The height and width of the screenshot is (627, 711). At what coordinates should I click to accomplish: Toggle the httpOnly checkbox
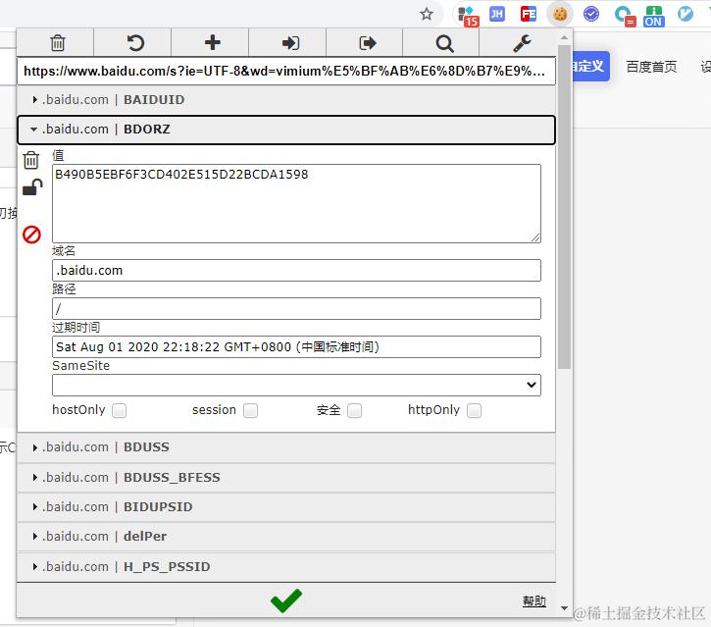[475, 410]
